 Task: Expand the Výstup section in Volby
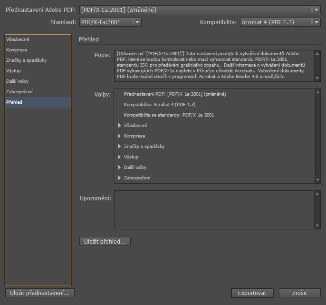click(x=120, y=157)
